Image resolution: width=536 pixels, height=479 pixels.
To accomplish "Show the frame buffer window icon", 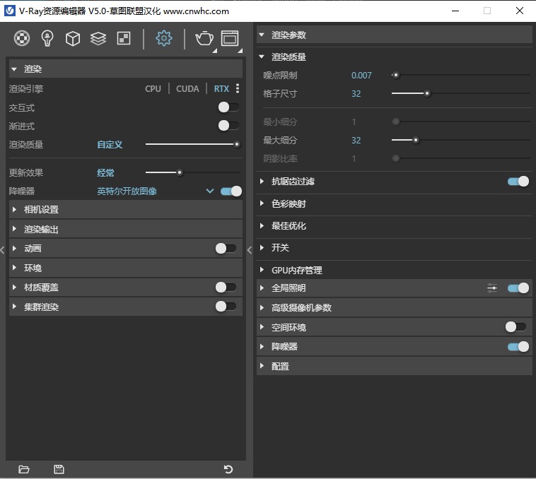I will 230,39.
